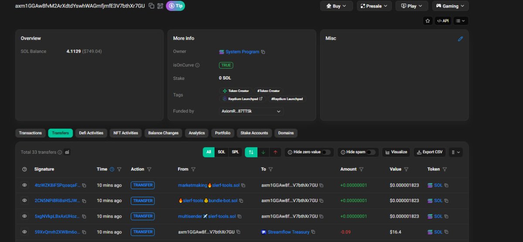The image size is (523, 242).
Task: Select the #Raydium Launchpad hashtag tag
Action: [287, 99]
